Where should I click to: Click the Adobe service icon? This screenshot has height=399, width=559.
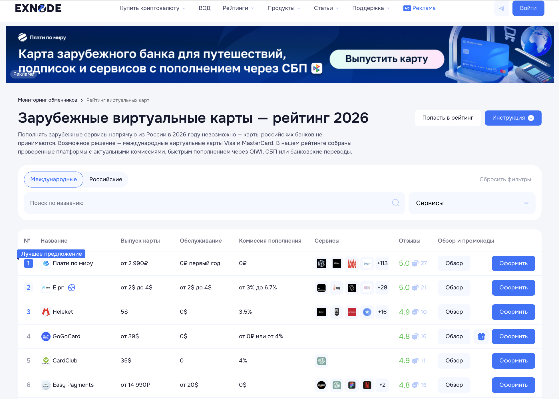[x=352, y=263]
